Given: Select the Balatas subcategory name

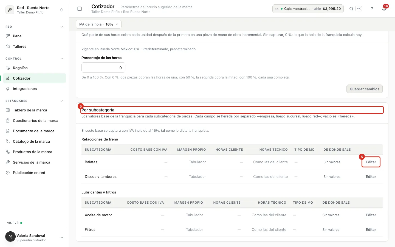Looking at the screenshot, I should [91, 162].
